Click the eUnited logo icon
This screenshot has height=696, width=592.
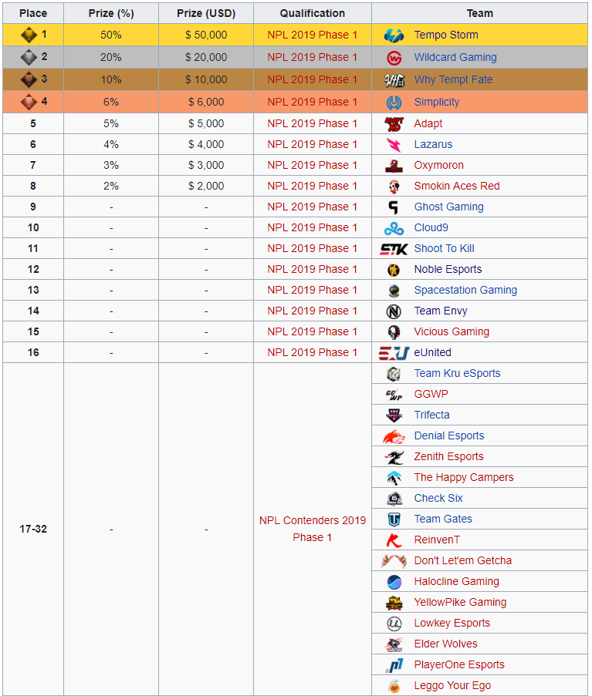394,353
